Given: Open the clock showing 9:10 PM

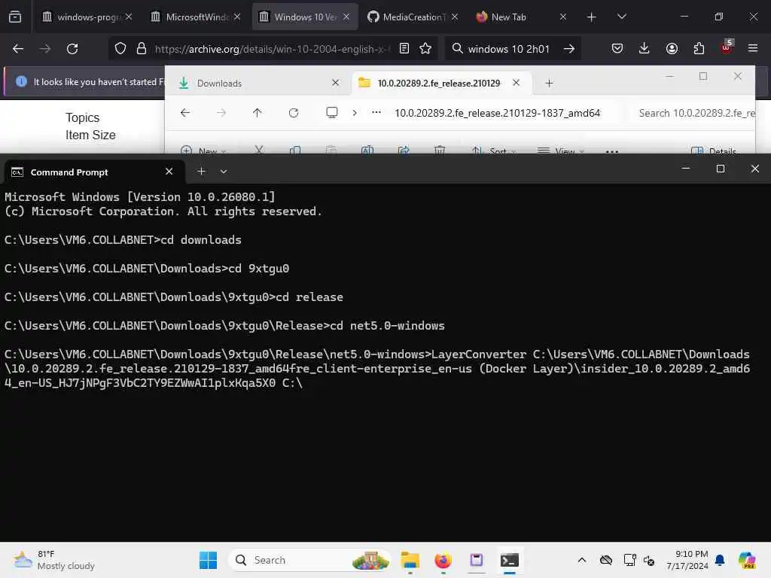Looking at the screenshot, I should point(687,560).
